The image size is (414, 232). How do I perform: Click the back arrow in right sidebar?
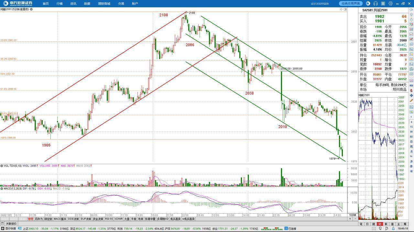(411, 10)
